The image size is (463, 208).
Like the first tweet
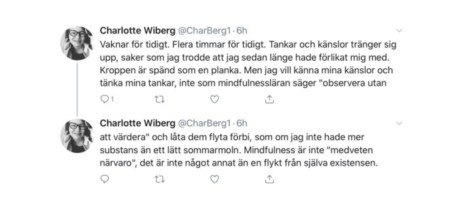coord(215,99)
